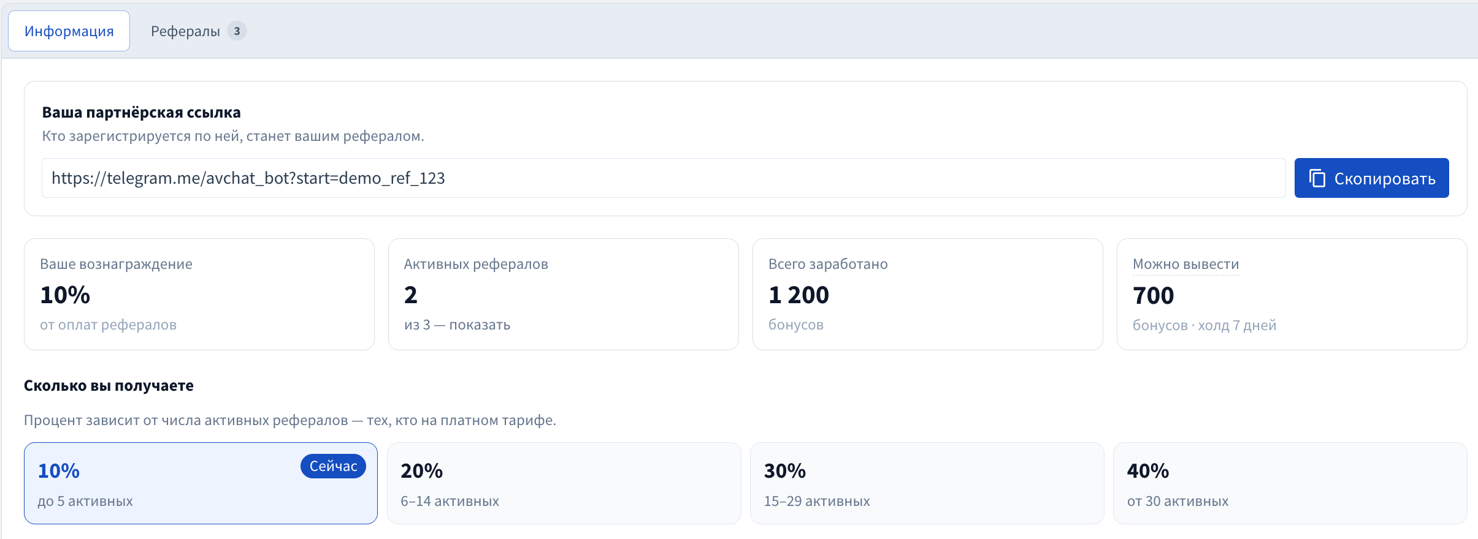Click the Ваше вознаграждение card

[x=199, y=294]
